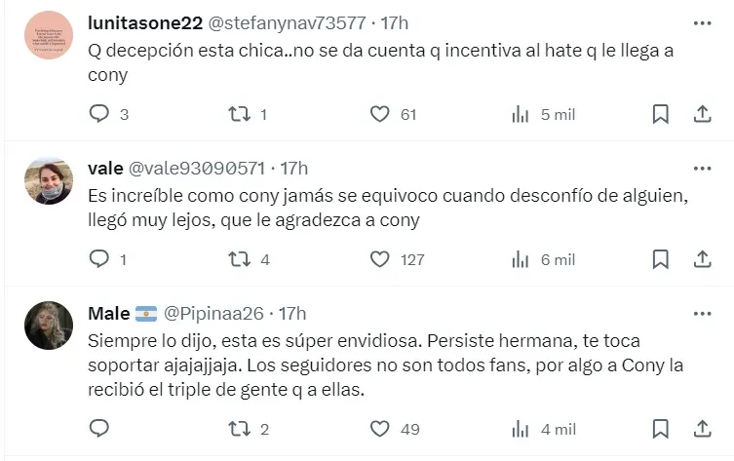Bookmark vale's tweet
734x461 pixels.
pos(660,259)
